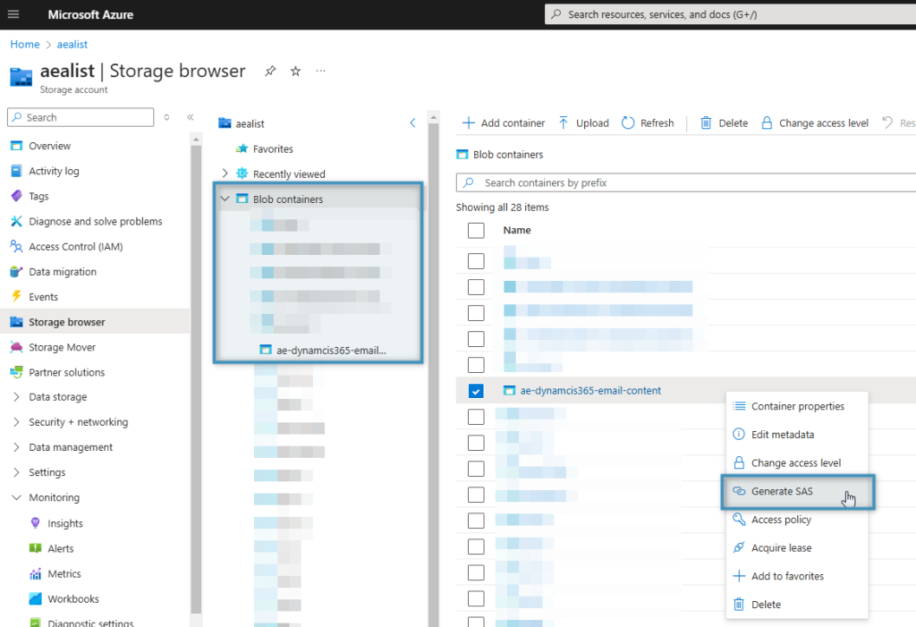Click the Upload toolbar button
The width and height of the screenshot is (916, 627).
point(583,123)
